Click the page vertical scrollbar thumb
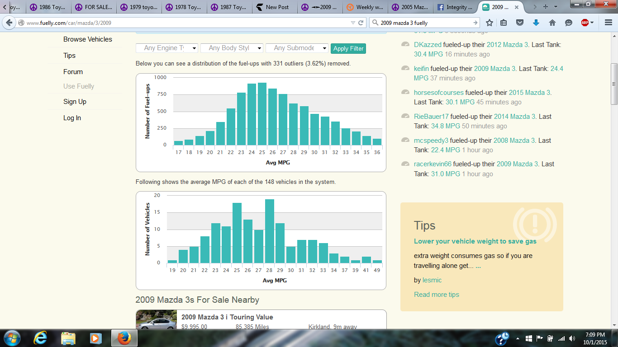Image resolution: width=618 pixels, height=347 pixels. coord(614,84)
